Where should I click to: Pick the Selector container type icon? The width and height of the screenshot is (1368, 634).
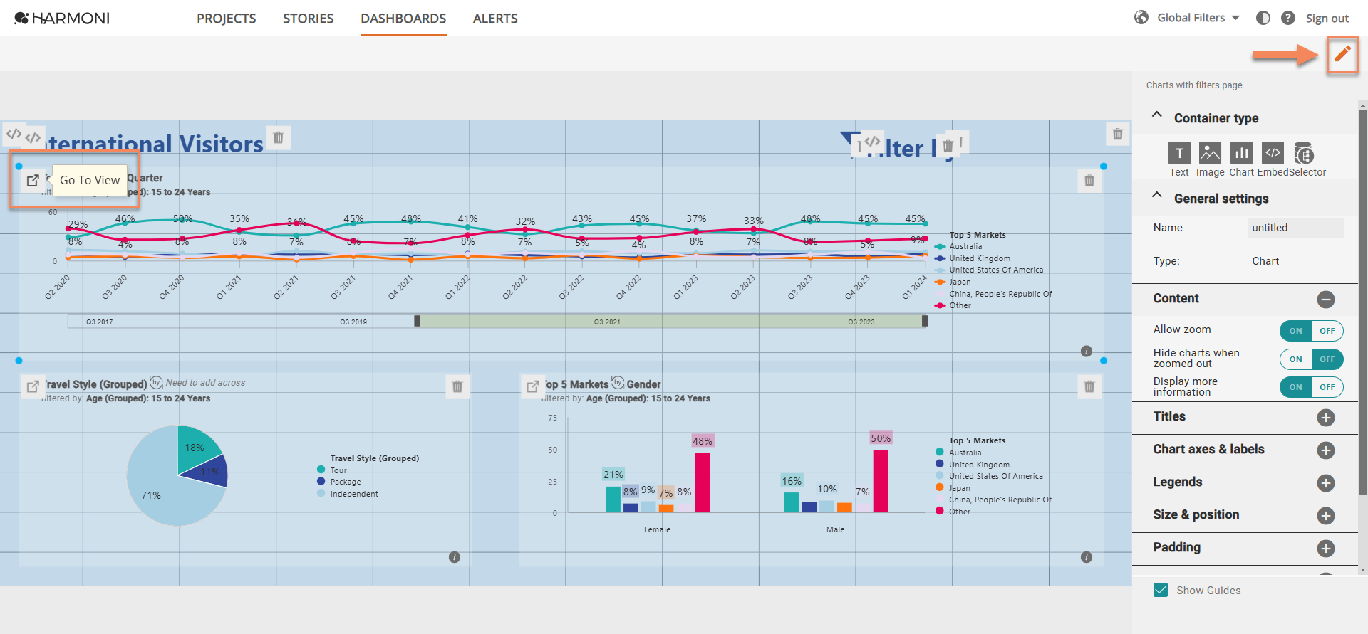pos(1304,153)
